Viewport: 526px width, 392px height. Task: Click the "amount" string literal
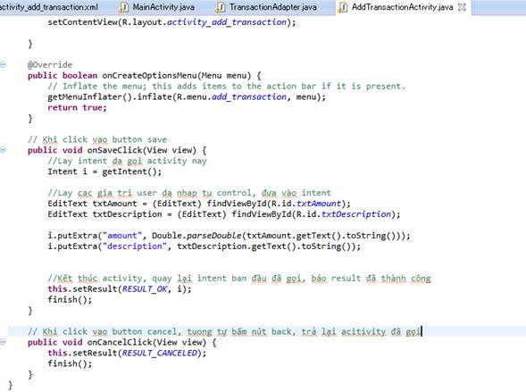point(122,236)
